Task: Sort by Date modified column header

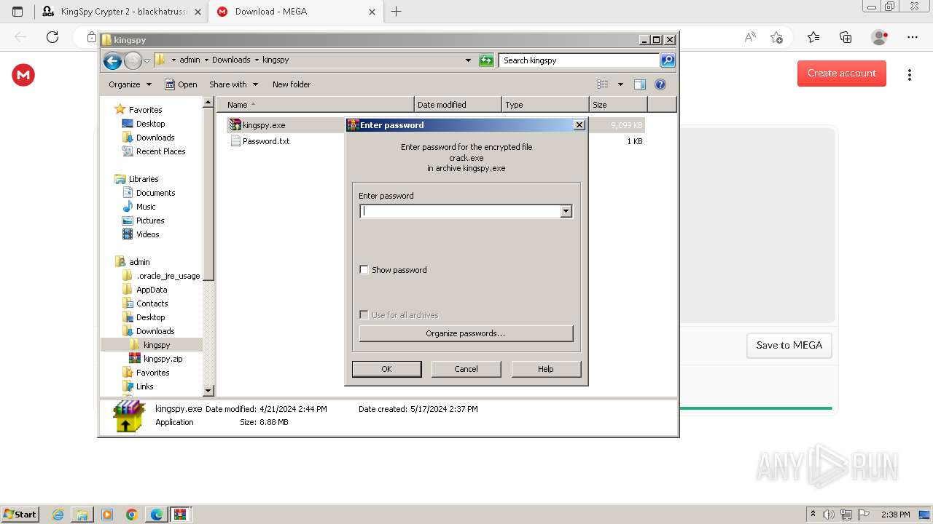Action: (458, 105)
